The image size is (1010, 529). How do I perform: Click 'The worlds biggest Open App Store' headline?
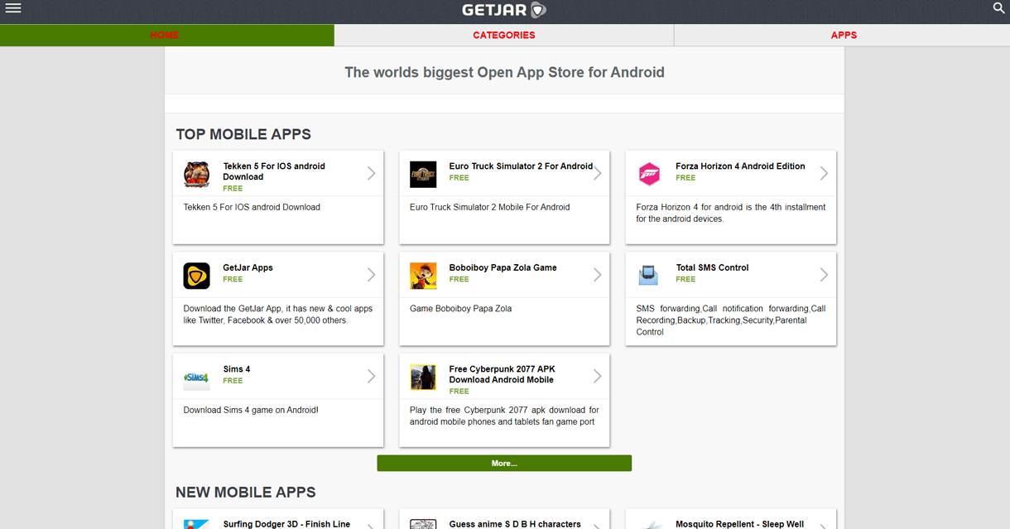click(504, 72)
